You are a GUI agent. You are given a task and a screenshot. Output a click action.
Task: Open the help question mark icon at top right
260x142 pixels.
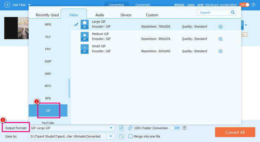pyautogui.click(x=254, y=5)
